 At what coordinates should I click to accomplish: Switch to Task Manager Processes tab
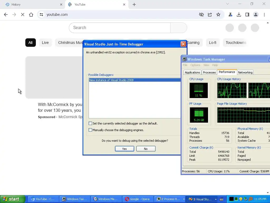point(209,72)
